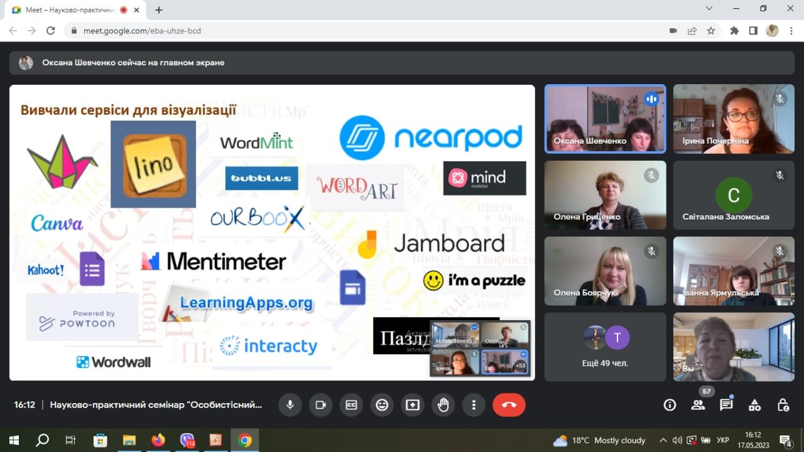Open the Chrome profile avatar
The height and width of the screenshot is (452, 804).
coord(772,30)
